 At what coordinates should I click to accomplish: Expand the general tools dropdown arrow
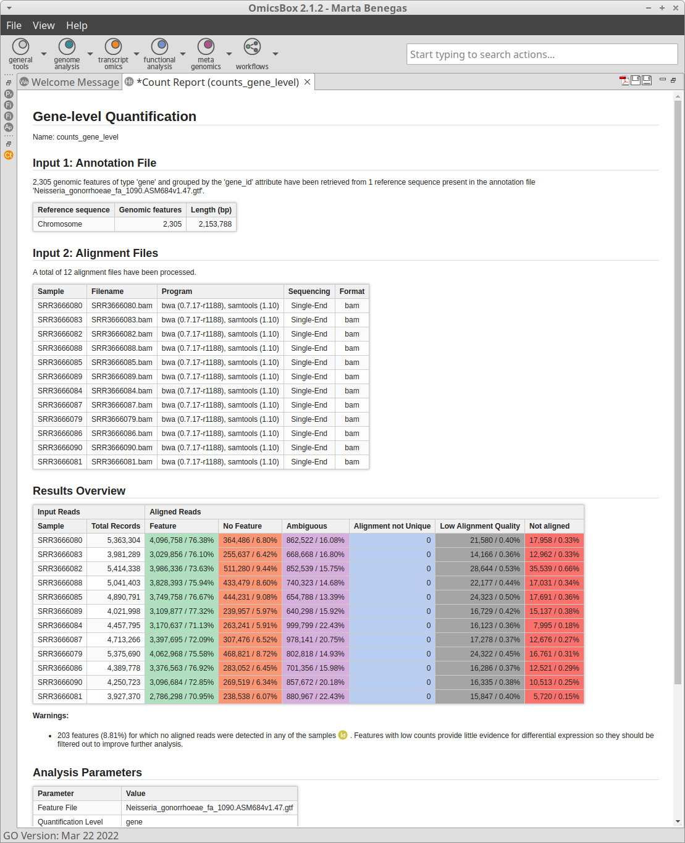coord(44,54)
